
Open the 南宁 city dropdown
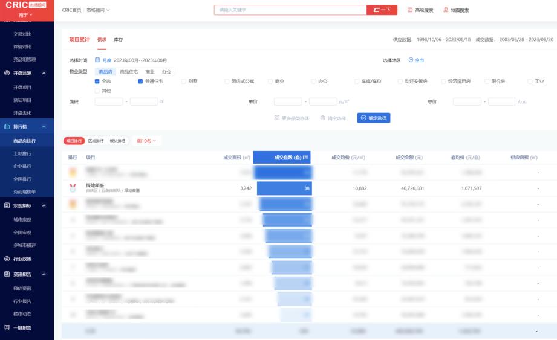[26, 14]
